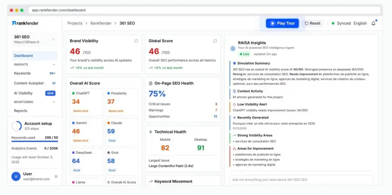Click the RAISA Insights globe icon

click(233, 48)
